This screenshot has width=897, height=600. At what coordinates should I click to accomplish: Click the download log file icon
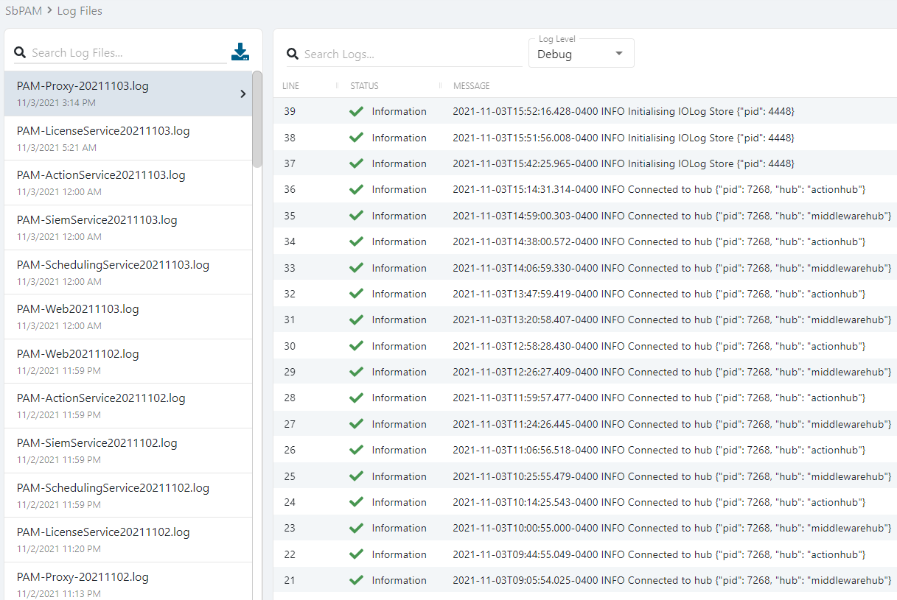240,52
